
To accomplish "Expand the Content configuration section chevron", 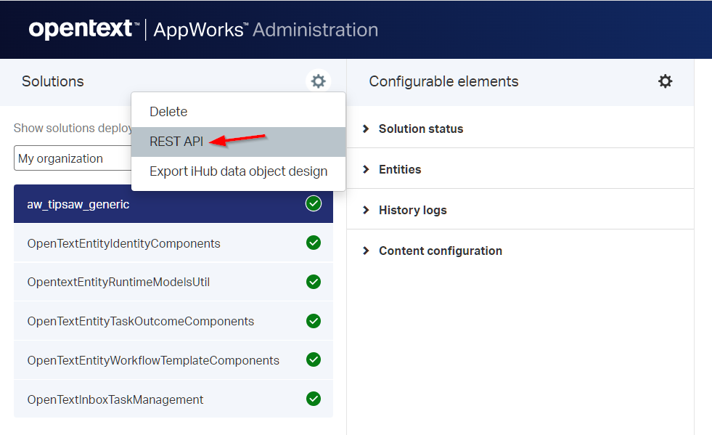I will pos(366,251).
